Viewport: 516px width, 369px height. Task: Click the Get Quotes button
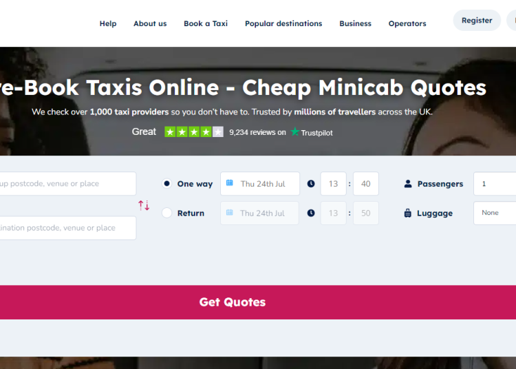(258, 302)
